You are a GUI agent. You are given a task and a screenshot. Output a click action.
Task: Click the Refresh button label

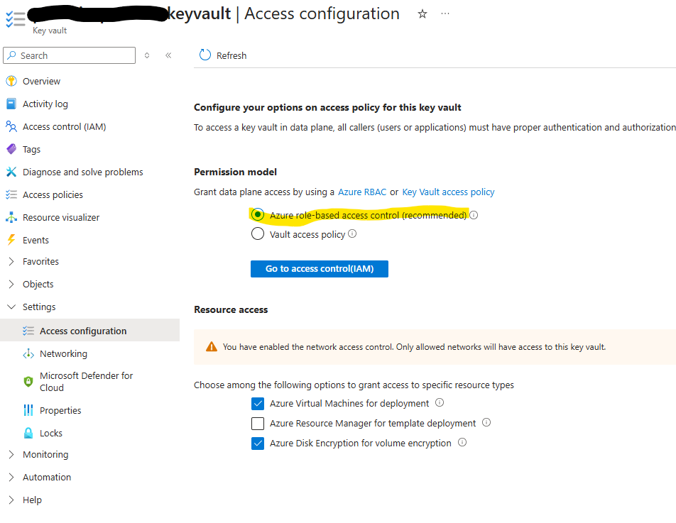(x=231, y=55)
